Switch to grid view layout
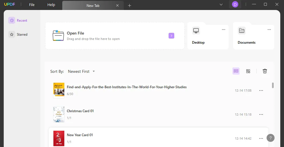284x147 pixels. tap(248, 71)
